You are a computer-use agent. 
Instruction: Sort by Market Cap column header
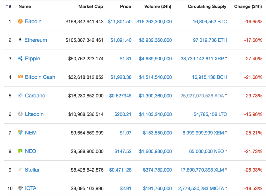[x=91, y=6]
